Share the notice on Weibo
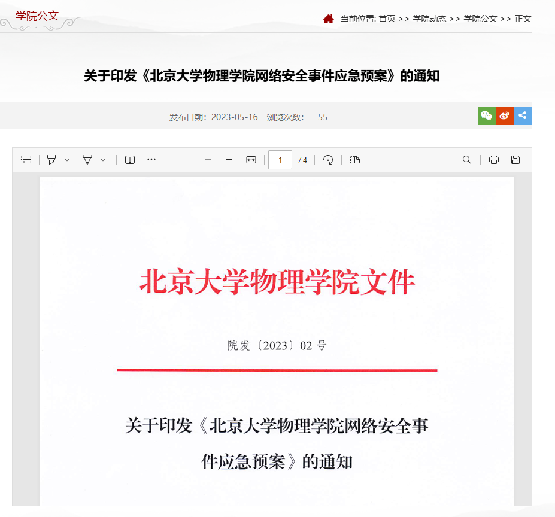The height and width of the screenshot is (517, 555). click(505, 116)
